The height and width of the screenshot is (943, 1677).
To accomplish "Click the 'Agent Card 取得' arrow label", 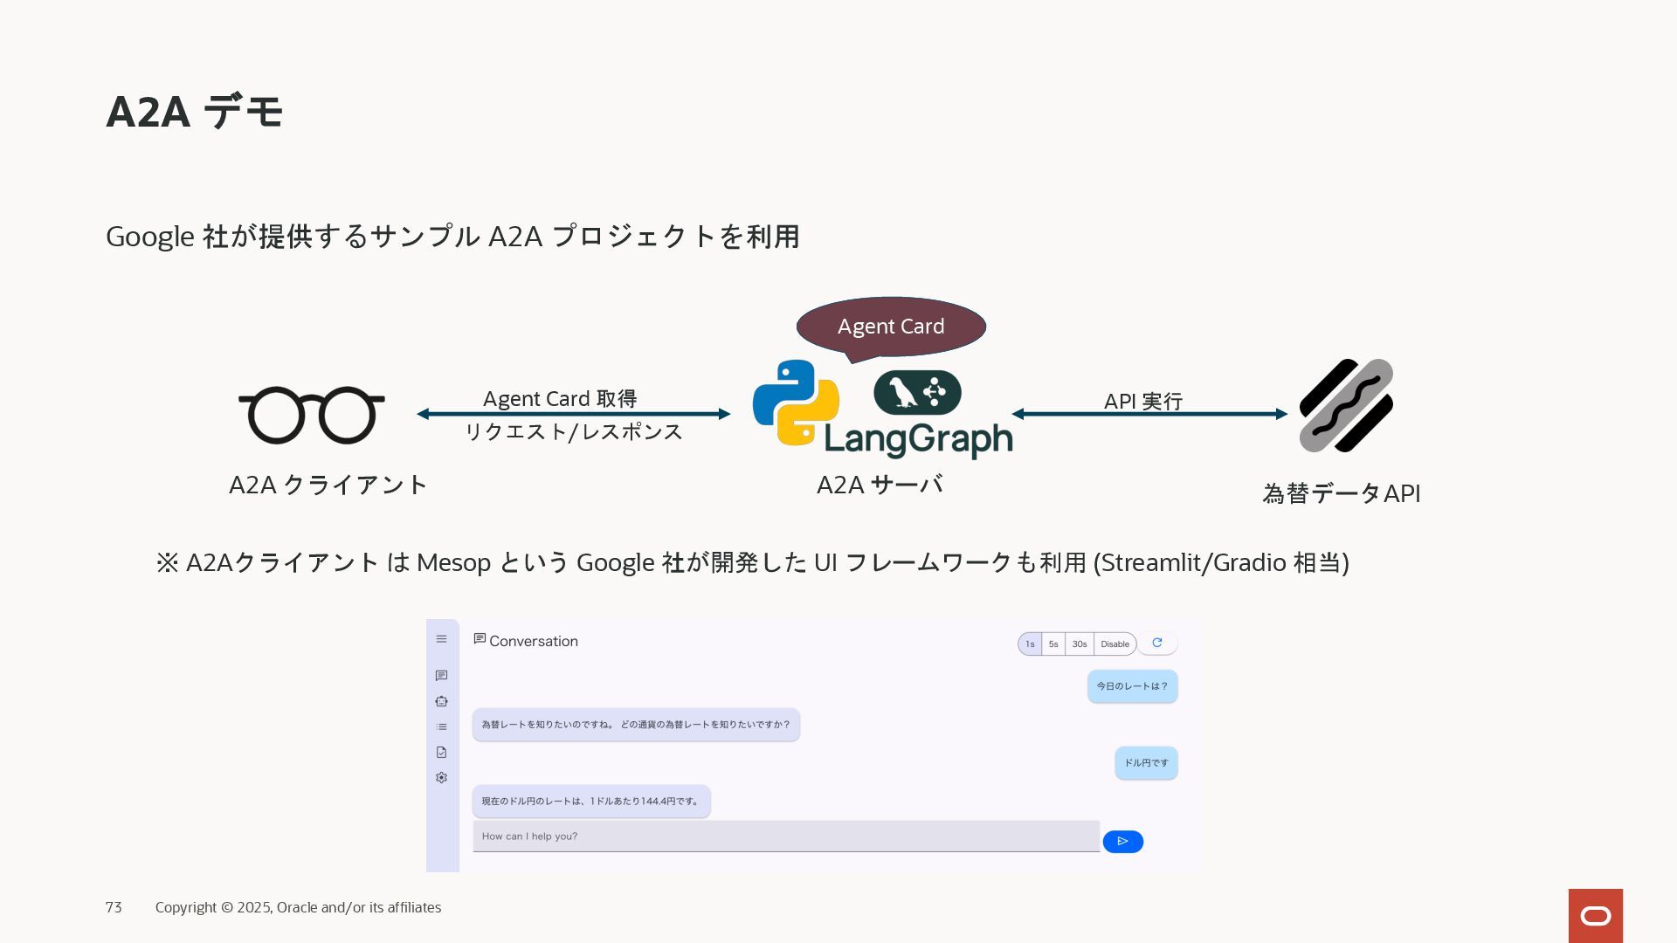I will coord(560,399).
